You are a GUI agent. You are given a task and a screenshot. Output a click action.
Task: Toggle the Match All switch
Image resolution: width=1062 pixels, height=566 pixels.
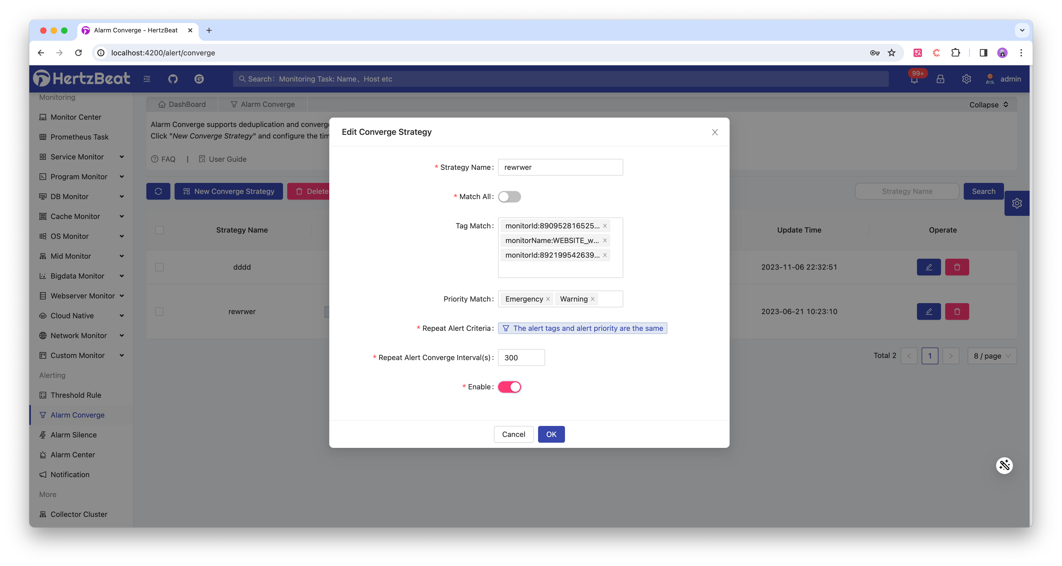tap(509, 197)
